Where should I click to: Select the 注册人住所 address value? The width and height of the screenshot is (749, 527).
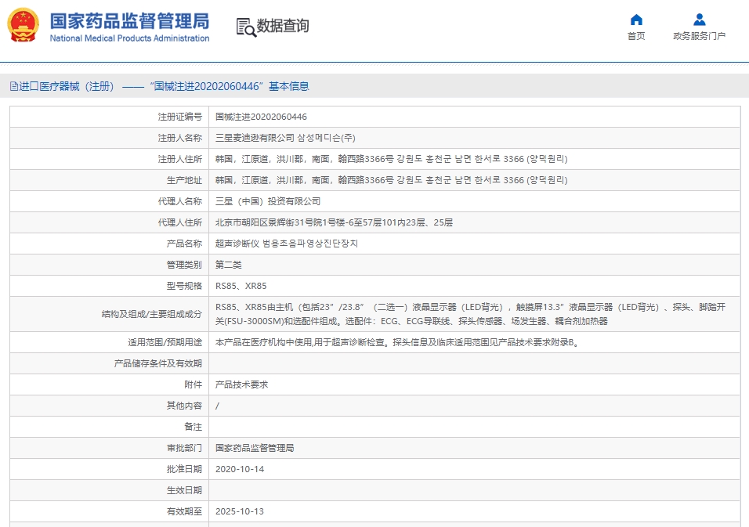click(x=391, y=159)
